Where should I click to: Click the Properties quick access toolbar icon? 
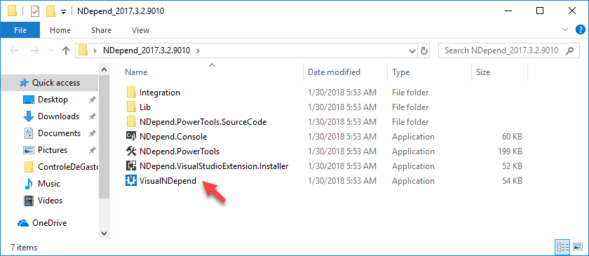[34, 11]
